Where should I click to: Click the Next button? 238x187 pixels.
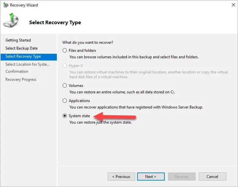point(151,176)
